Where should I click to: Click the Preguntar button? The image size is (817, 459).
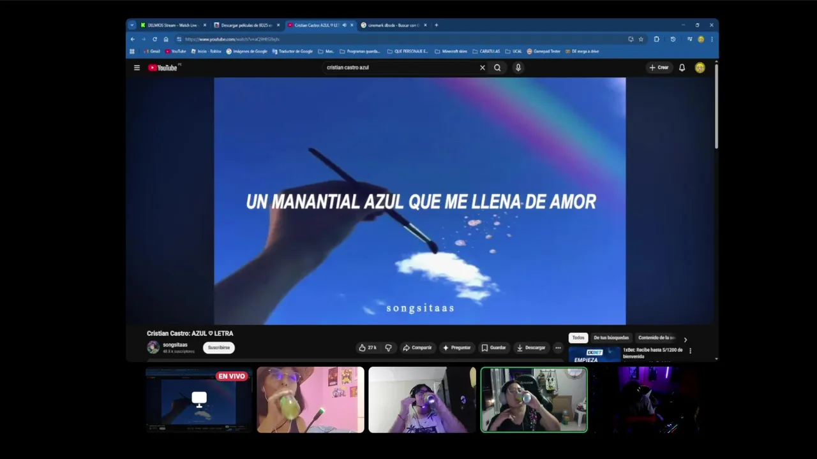coord(456,347)
